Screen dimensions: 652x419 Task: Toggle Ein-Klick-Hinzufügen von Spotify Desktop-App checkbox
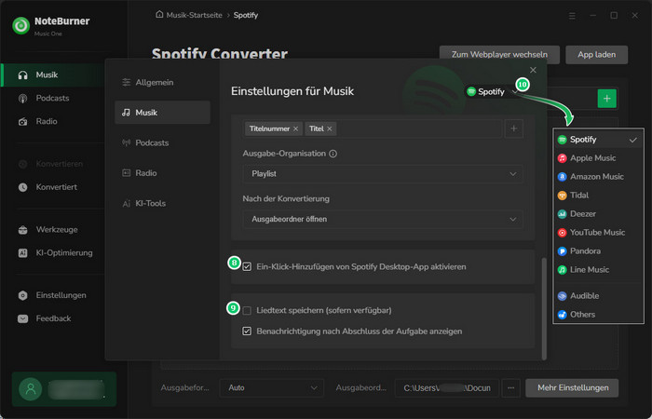coord(247,267)
